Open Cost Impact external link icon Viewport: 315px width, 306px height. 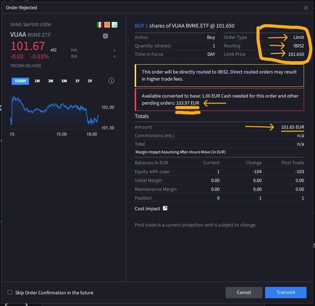tap(165, 208)
